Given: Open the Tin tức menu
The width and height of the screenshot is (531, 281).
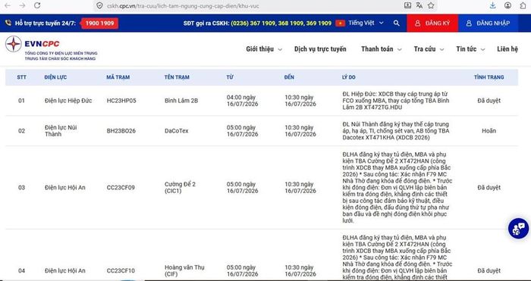Looking at the screenshot, I should pyautogui.click(x=467, y=49).
